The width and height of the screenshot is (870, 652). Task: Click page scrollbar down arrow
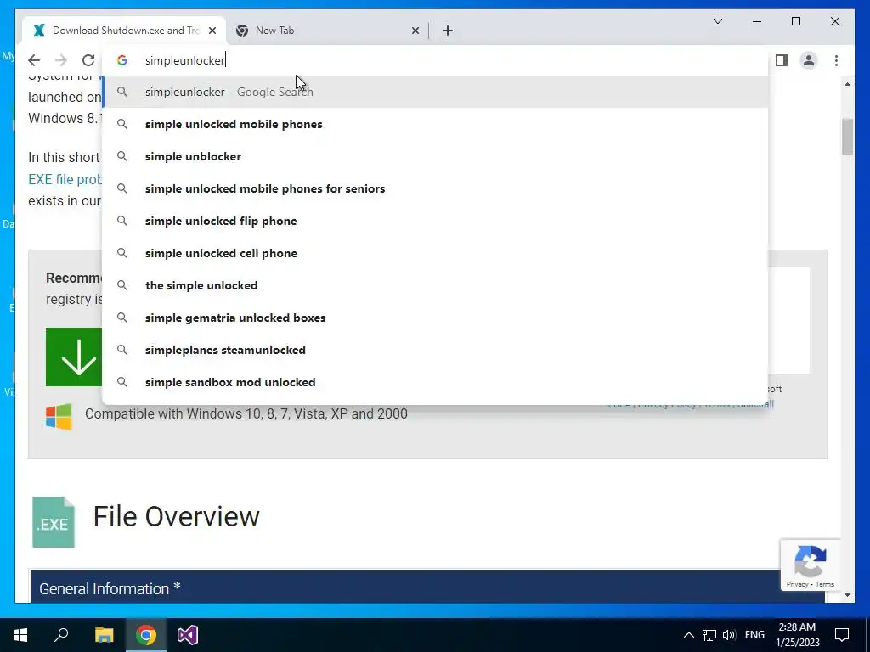point(847,595)
